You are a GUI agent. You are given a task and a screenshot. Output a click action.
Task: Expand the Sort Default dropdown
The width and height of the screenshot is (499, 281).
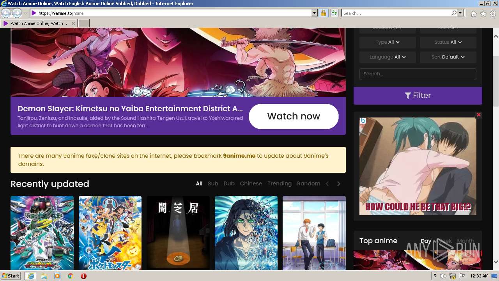448,57
